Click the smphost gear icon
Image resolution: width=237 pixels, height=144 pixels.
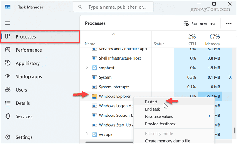[94, 68]
